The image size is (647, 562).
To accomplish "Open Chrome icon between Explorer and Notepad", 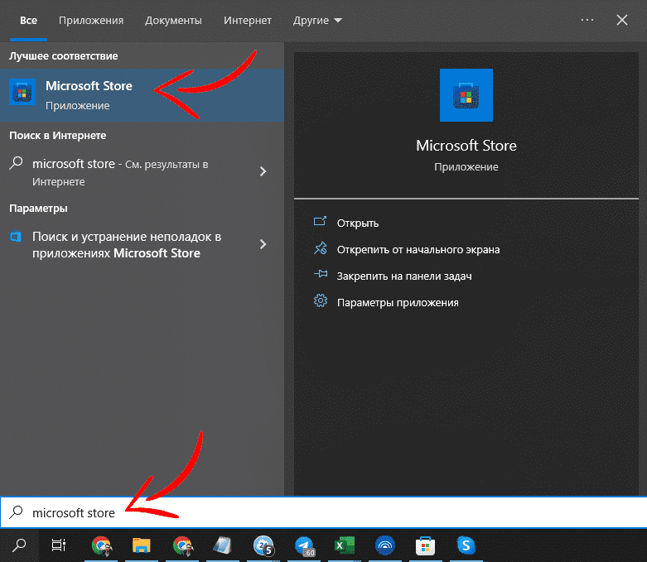I will [182, 545].
